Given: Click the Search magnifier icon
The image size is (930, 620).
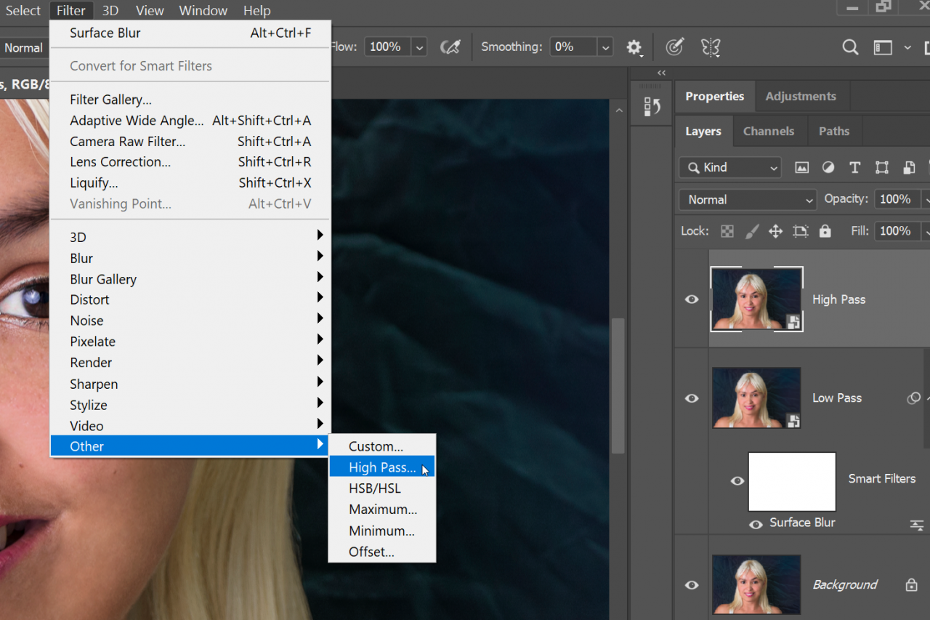Looking at the screenshot, I should tap(850, 47).
